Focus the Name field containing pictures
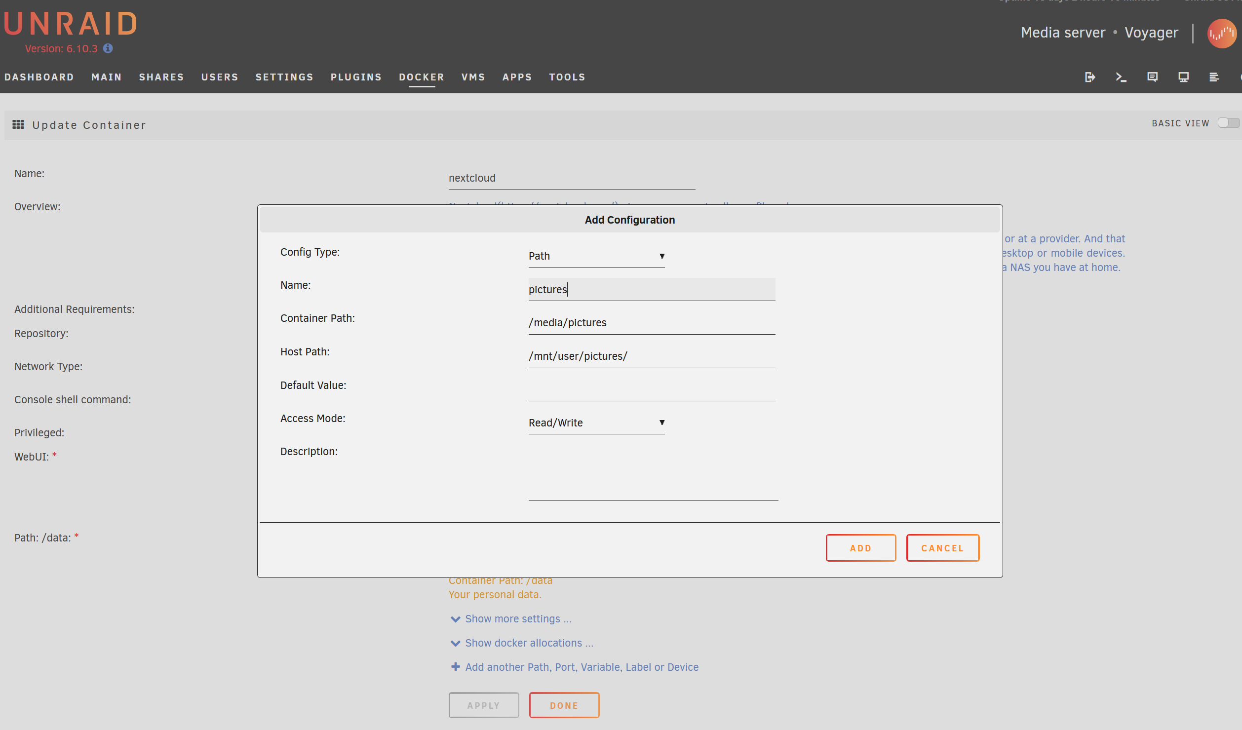 [x=652, y=289]
